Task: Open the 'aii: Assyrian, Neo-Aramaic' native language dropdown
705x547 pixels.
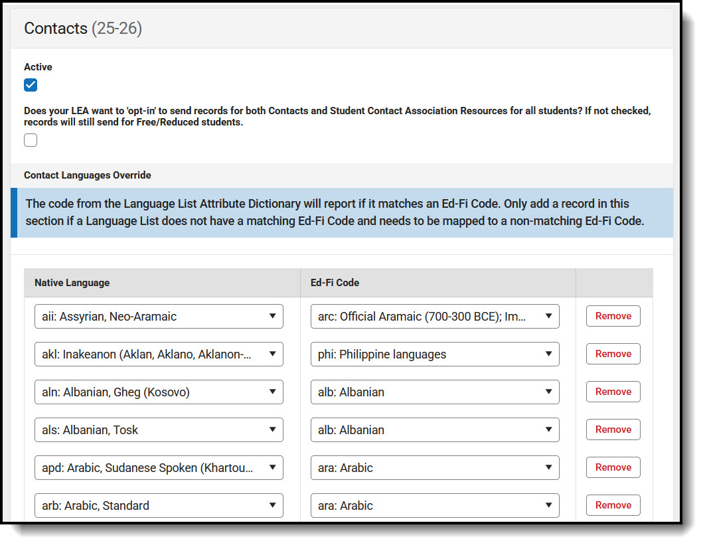Action: pos(159,317)
